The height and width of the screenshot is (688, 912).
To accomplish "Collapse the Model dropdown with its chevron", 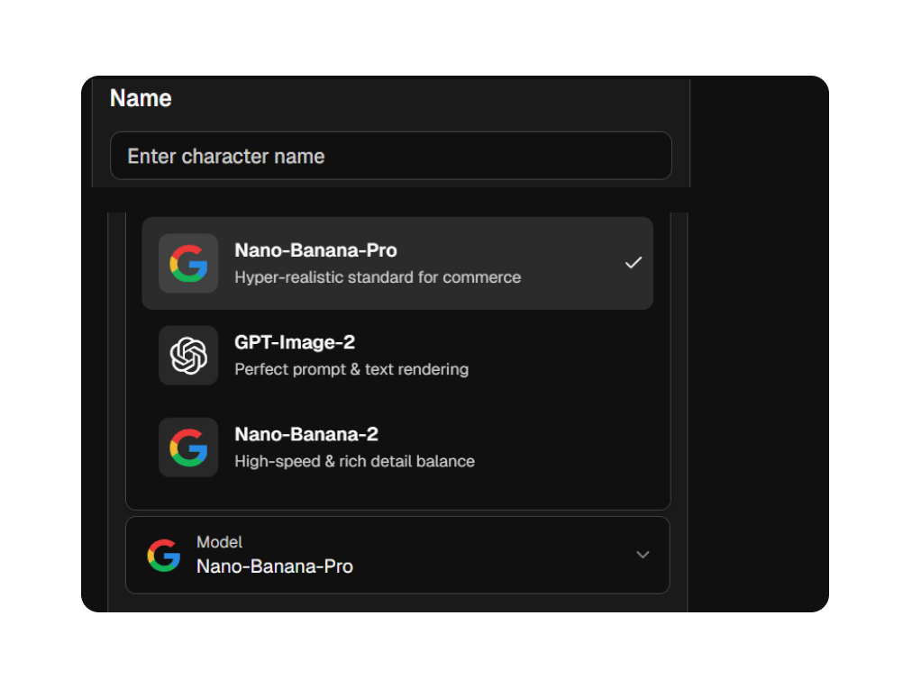I will pos(643,555).
